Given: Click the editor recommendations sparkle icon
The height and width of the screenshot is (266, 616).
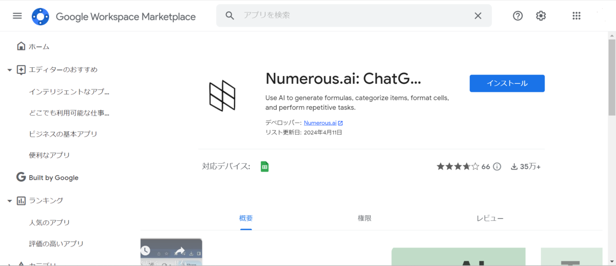Looking at the screenshot, I should (x=21, y=70).
